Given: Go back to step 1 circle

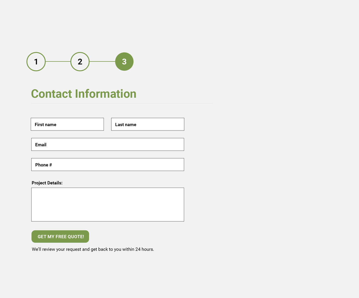Looking at the screenshot, I should coord(36,62).
